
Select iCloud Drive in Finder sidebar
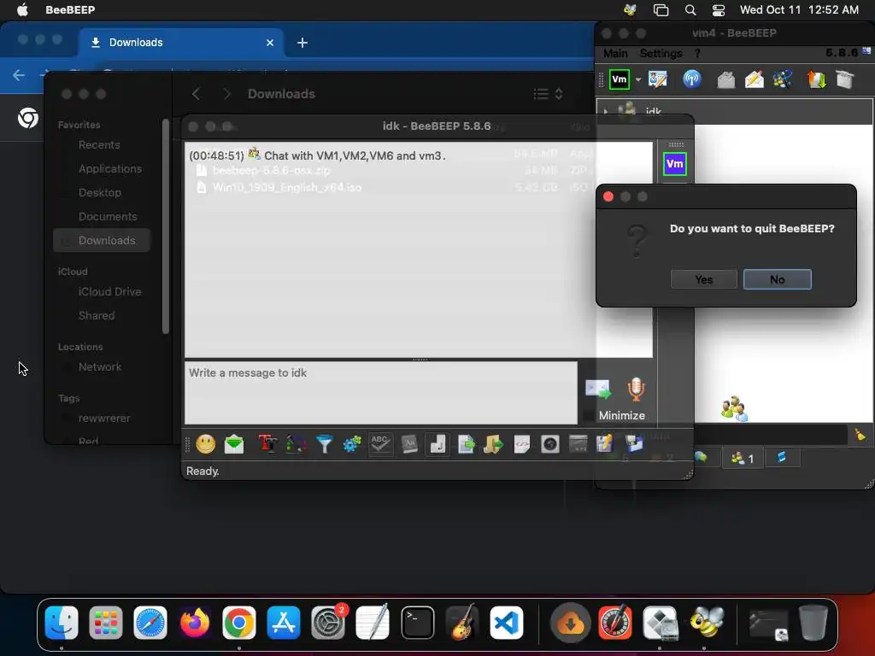109,292
